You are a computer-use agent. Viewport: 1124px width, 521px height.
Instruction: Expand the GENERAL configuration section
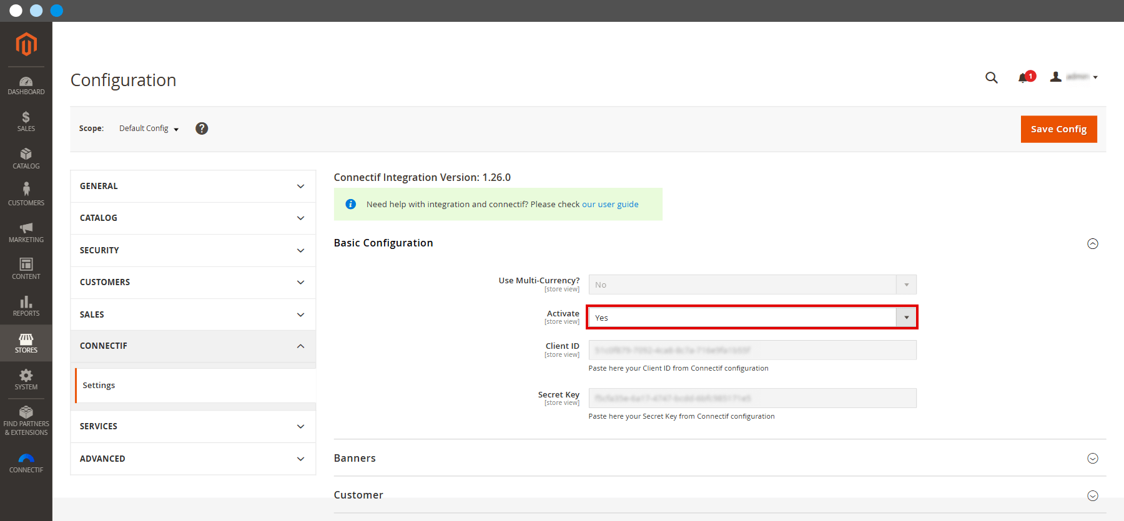193,186
